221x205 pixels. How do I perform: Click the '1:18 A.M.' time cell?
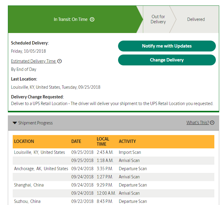[x=105, y=160]
